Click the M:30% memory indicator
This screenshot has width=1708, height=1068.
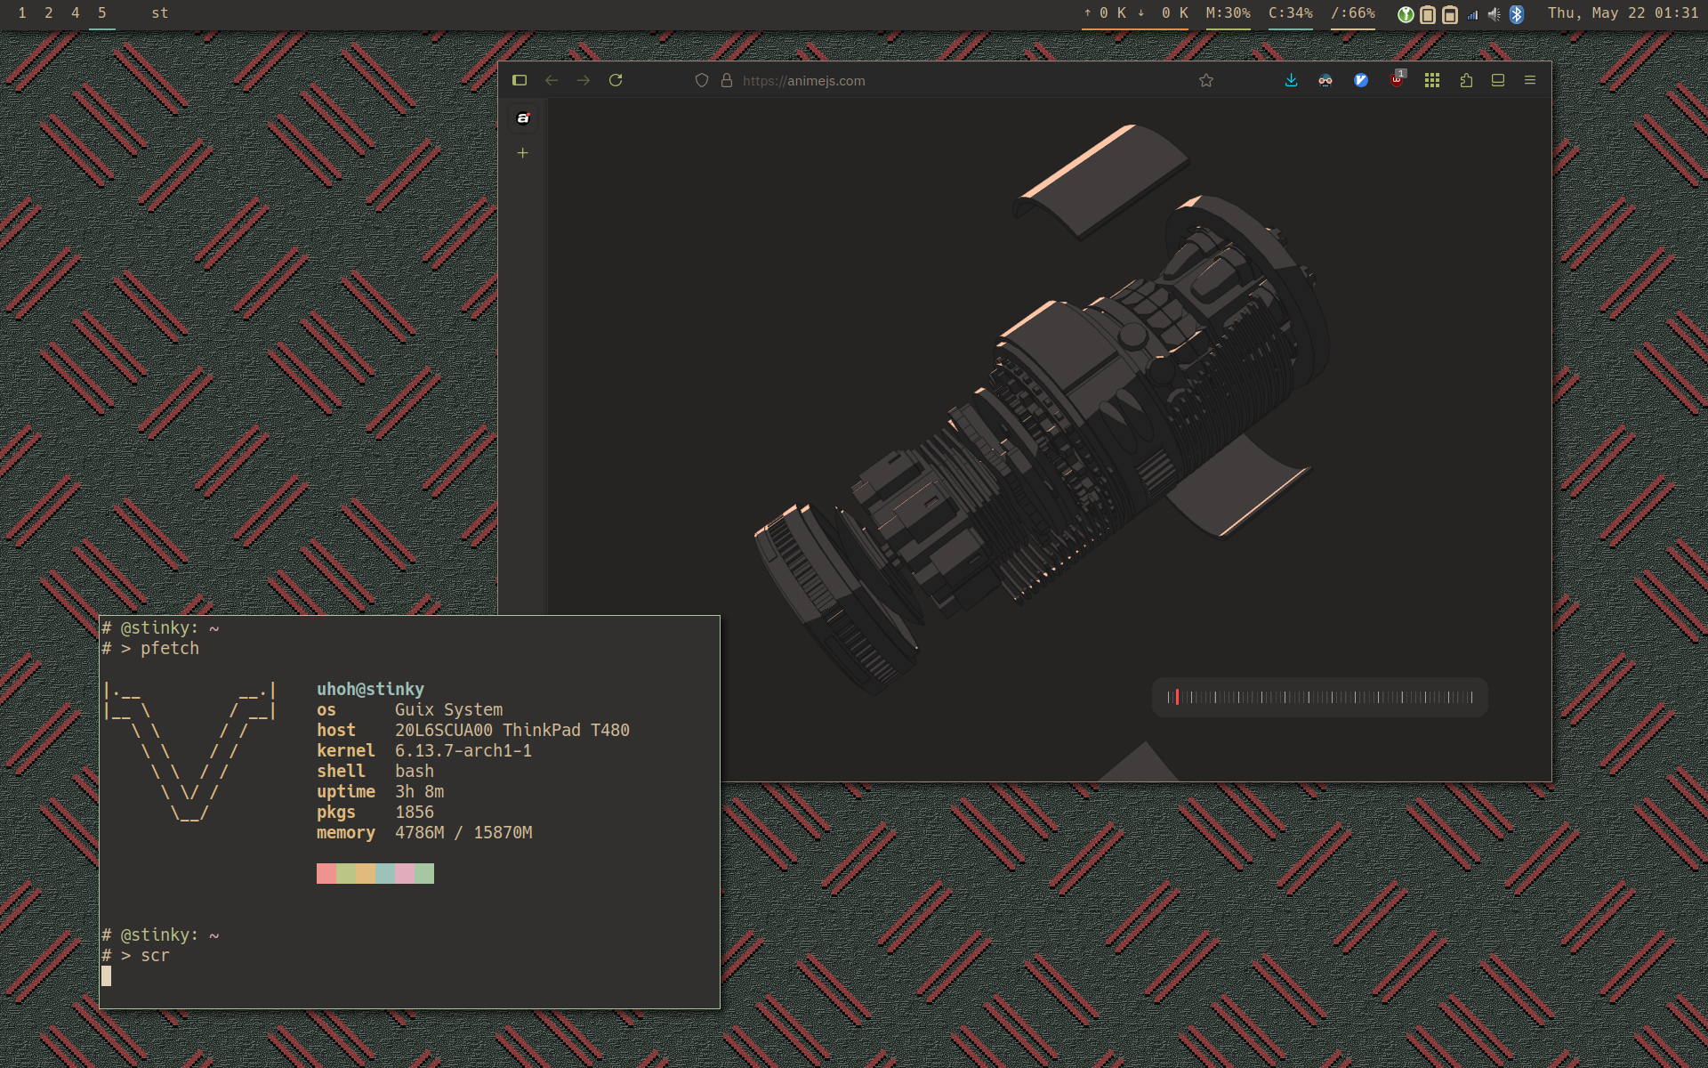coord(1229,13)
